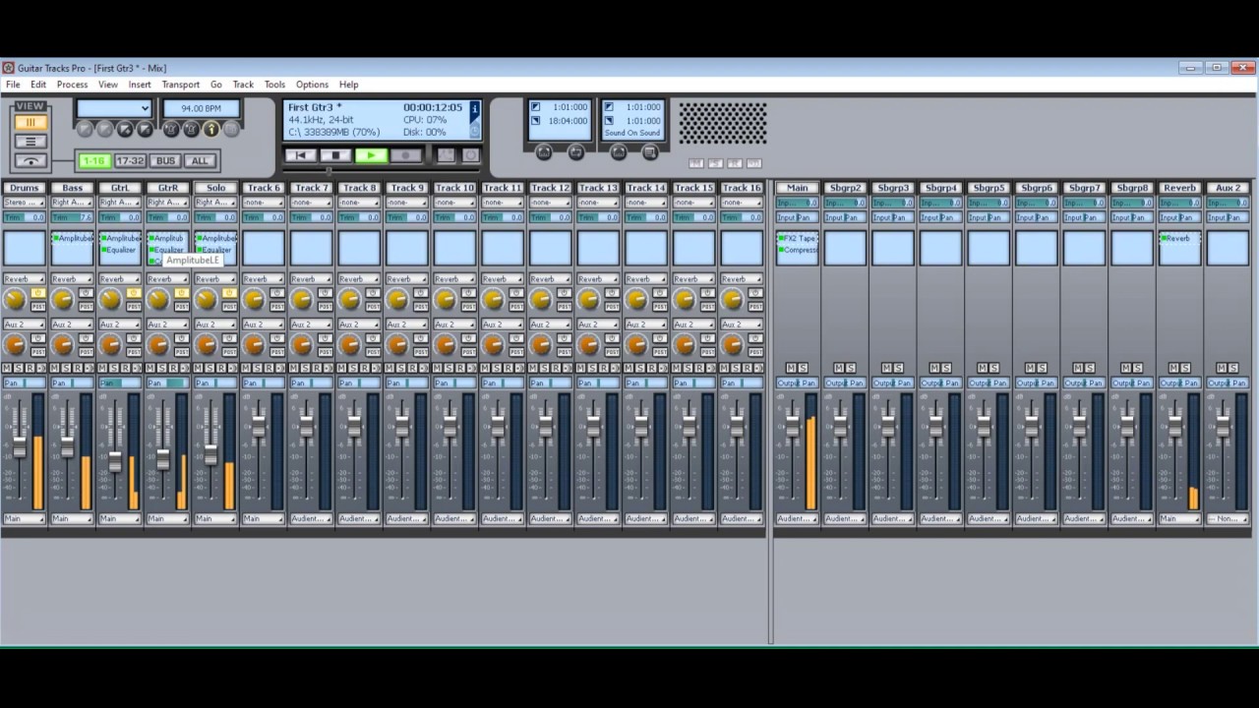1259x708 pixels.
Task: Switch to the track list view
Action: (30, 142)
